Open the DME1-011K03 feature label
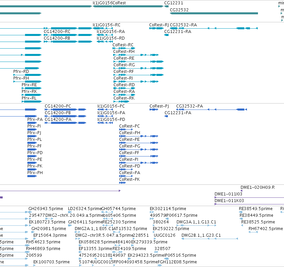This screenshot has width=284, height=267. [x=229, y=201]
